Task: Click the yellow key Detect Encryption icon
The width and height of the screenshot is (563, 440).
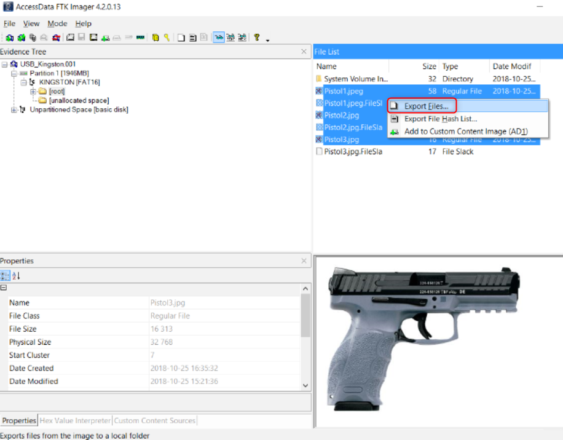Action: pos(167,38)
